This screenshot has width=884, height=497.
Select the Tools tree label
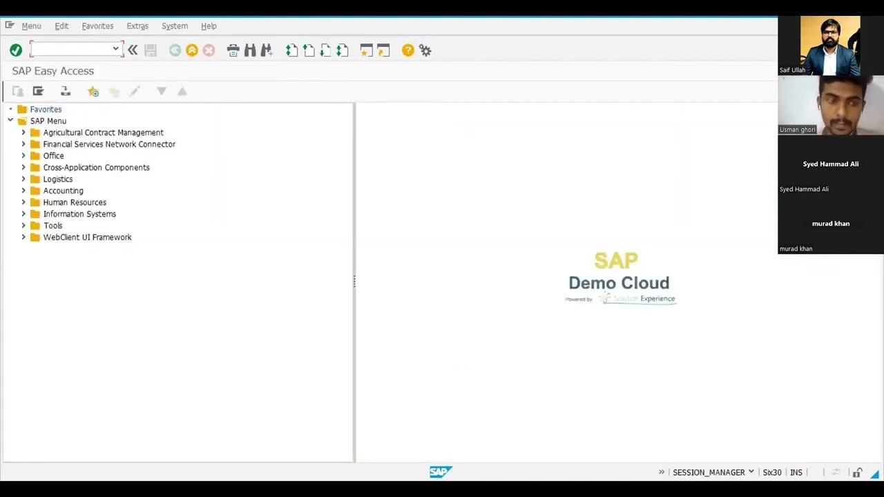click(x=52, y=226)
